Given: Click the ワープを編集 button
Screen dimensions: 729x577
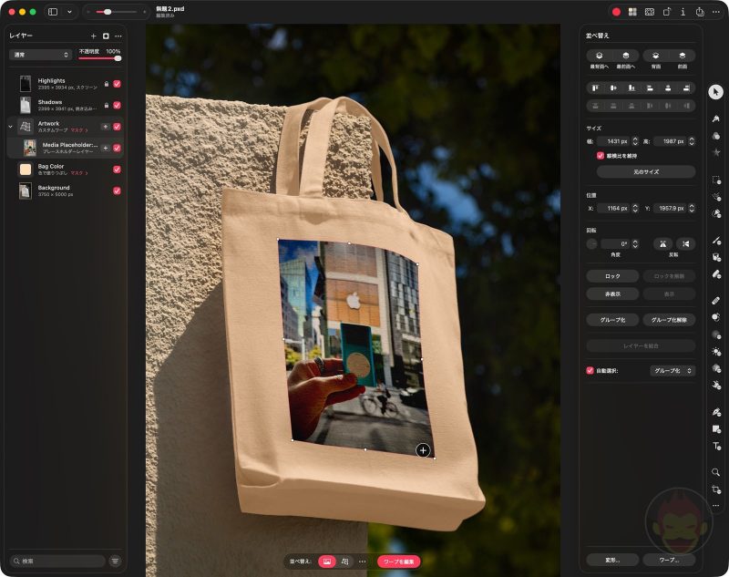Looking at the screenshot, I should point(398,562).
